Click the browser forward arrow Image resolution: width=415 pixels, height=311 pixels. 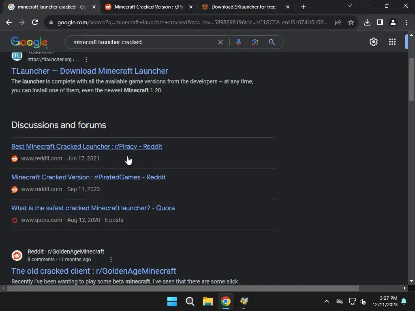(x=22, y=23)
